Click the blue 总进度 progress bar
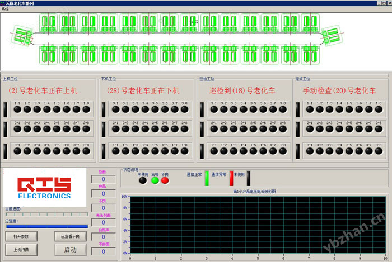This screenshot has width=392, height=262. [46, 226]
